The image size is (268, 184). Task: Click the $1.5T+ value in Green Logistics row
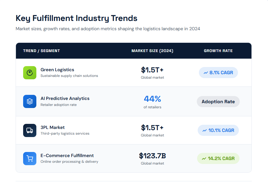click(152, 70)
